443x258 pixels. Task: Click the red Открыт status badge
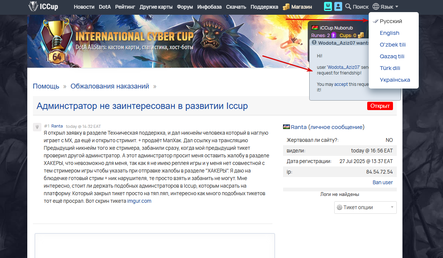click(380, 106)
